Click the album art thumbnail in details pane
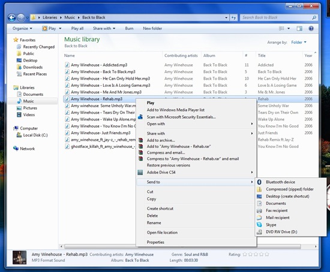 click(19, 257)
